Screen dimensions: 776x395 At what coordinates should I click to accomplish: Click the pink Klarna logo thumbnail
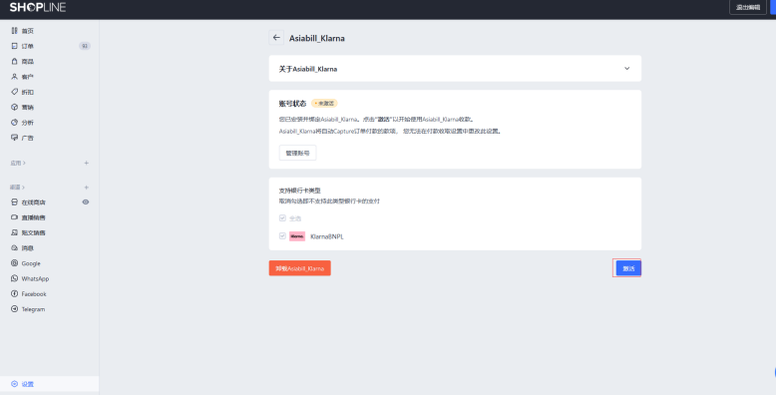pos(297,236)
